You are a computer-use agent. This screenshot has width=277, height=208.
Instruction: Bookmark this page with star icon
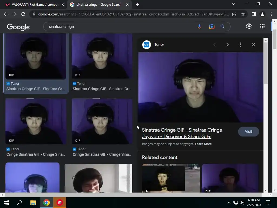[x=243, y=14]
